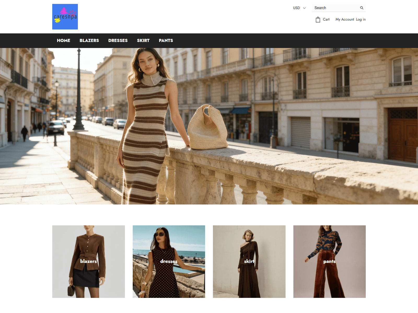Open the Cart link

[x=326, y=19]
